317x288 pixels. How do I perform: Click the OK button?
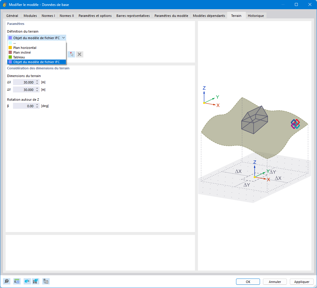pyautogui.click(x=248, y=282)
